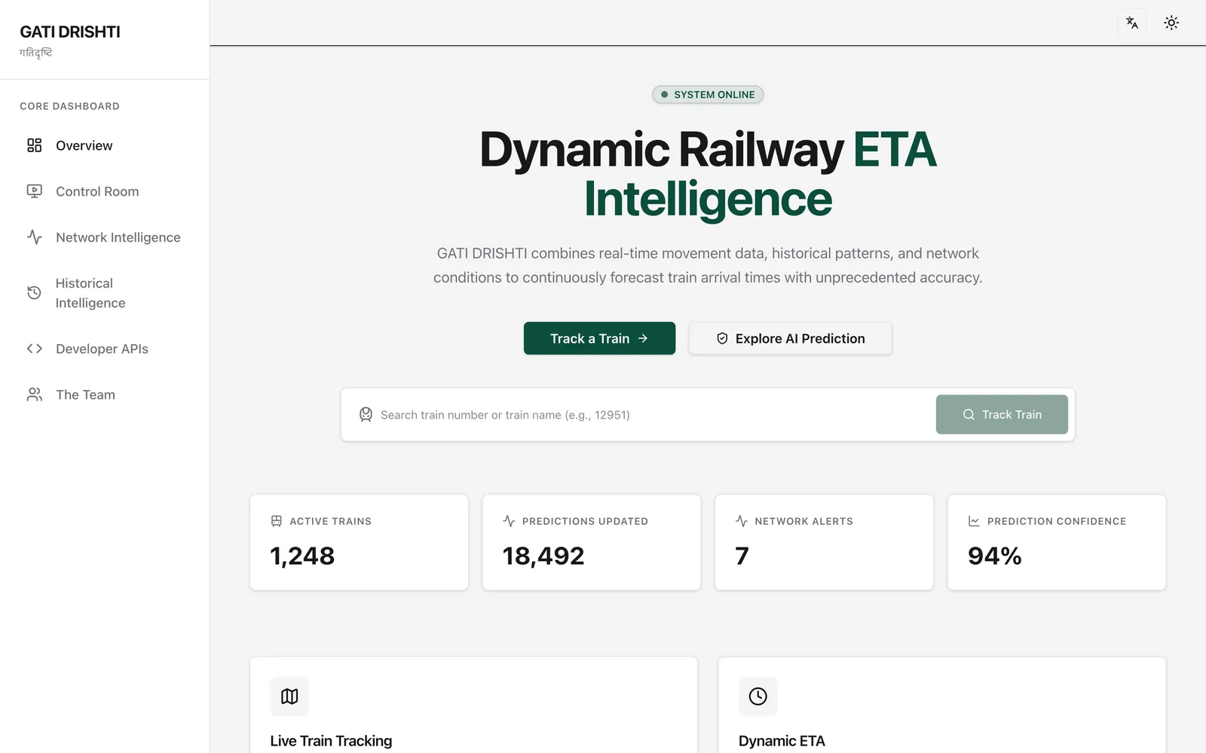Click the green Track a Train button
The image size is (1206, 753).
599,339
